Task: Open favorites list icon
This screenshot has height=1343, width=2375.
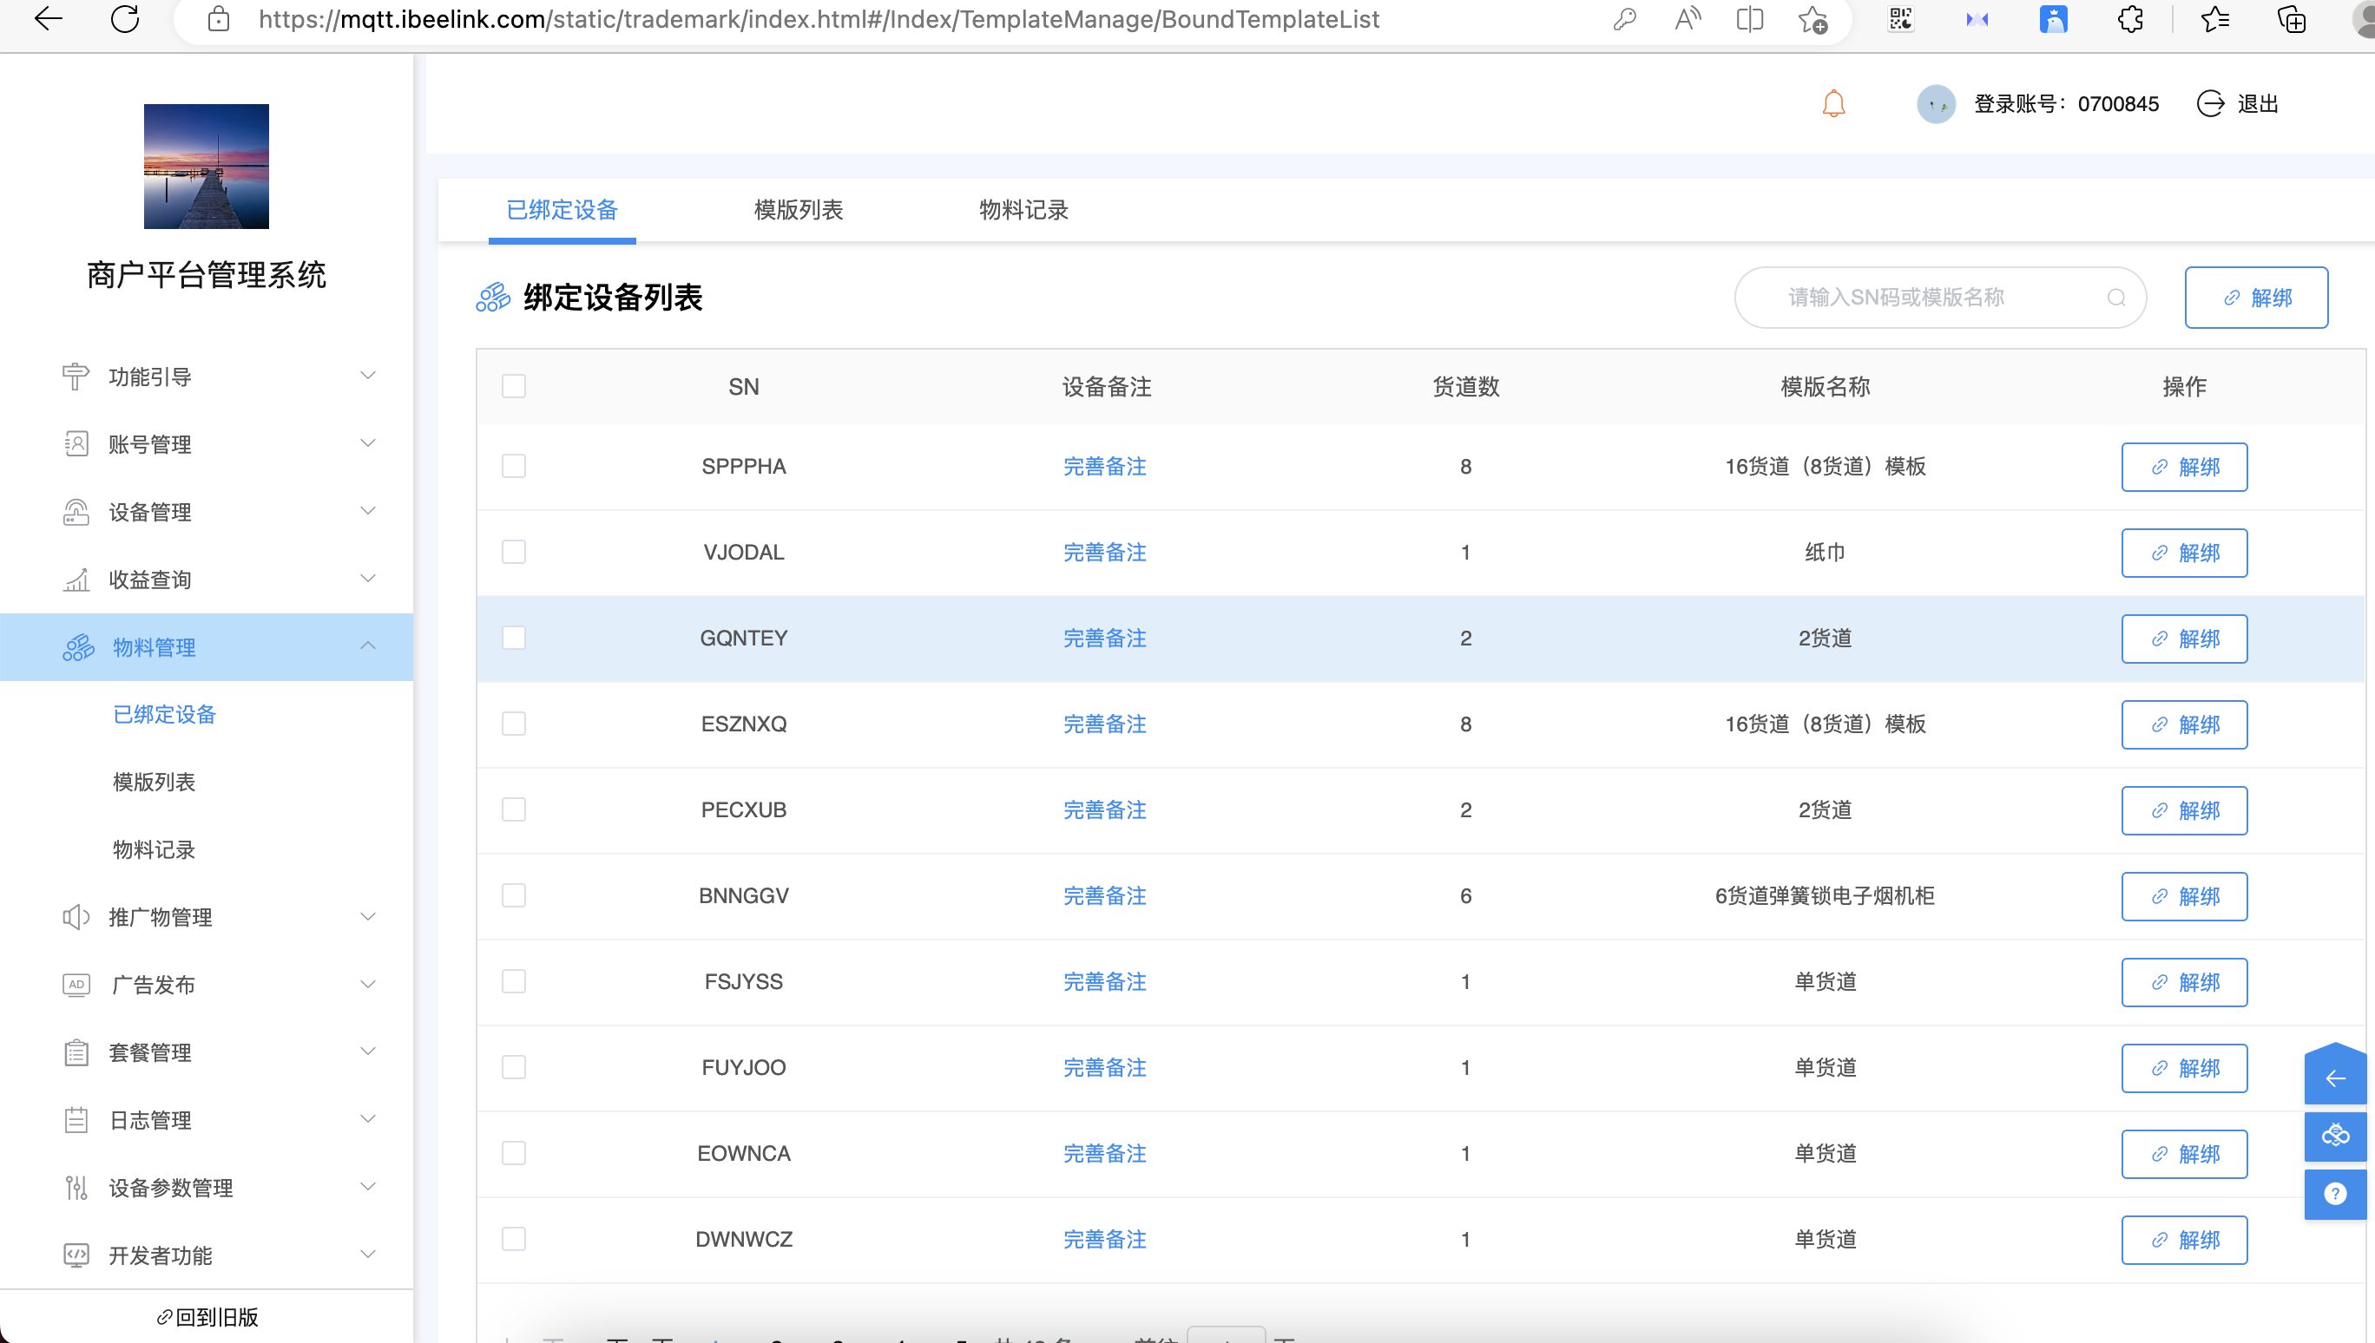Action: click(x=2215, y=19)
